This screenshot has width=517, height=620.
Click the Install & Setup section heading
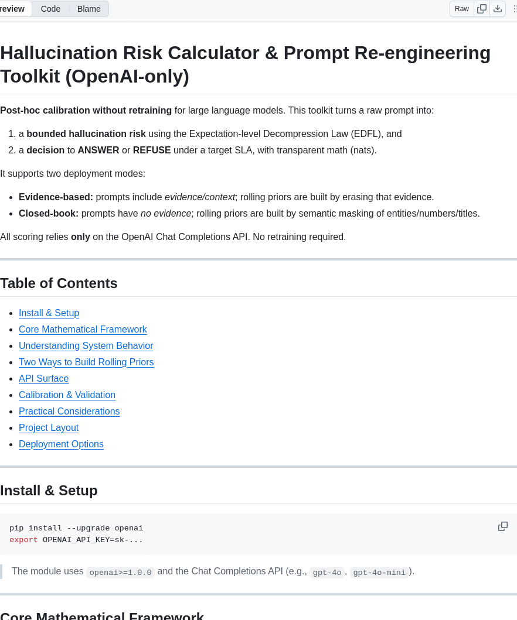coord(49,491)
